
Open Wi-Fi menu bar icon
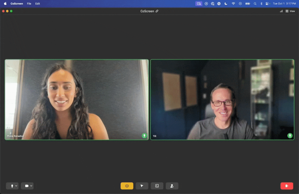233,4
